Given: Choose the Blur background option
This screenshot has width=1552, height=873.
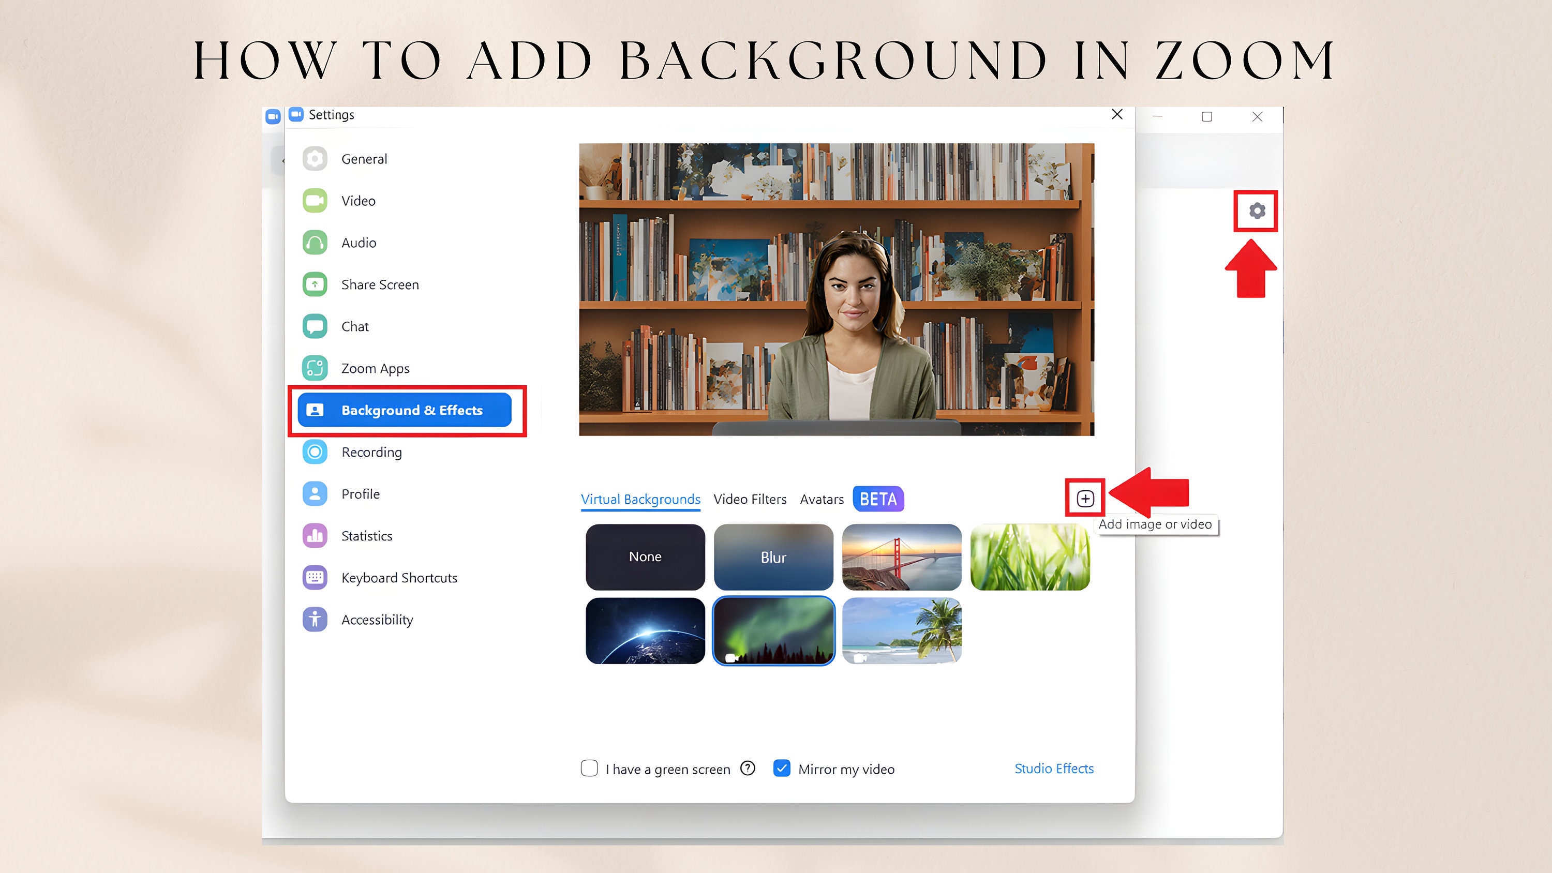Looking at the screenshot, I should point(773,558).
